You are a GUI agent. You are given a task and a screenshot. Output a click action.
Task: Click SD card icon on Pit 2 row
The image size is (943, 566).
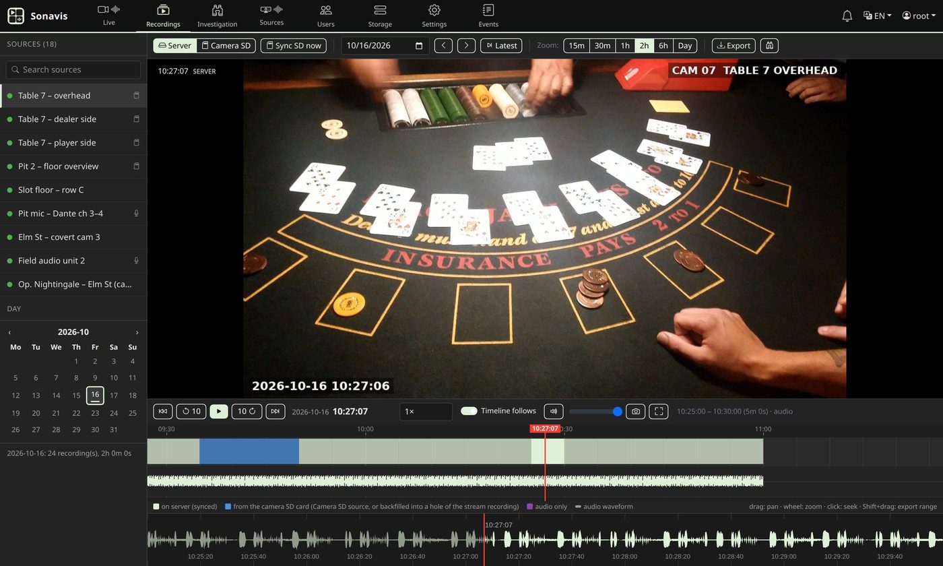click(x=136, y=166)
